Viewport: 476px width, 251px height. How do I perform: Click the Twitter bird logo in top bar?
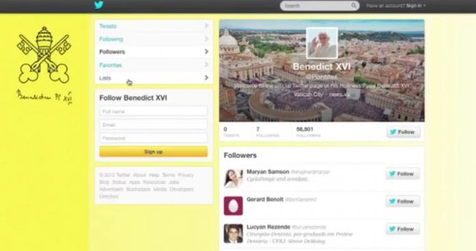[x=98, y=5]
